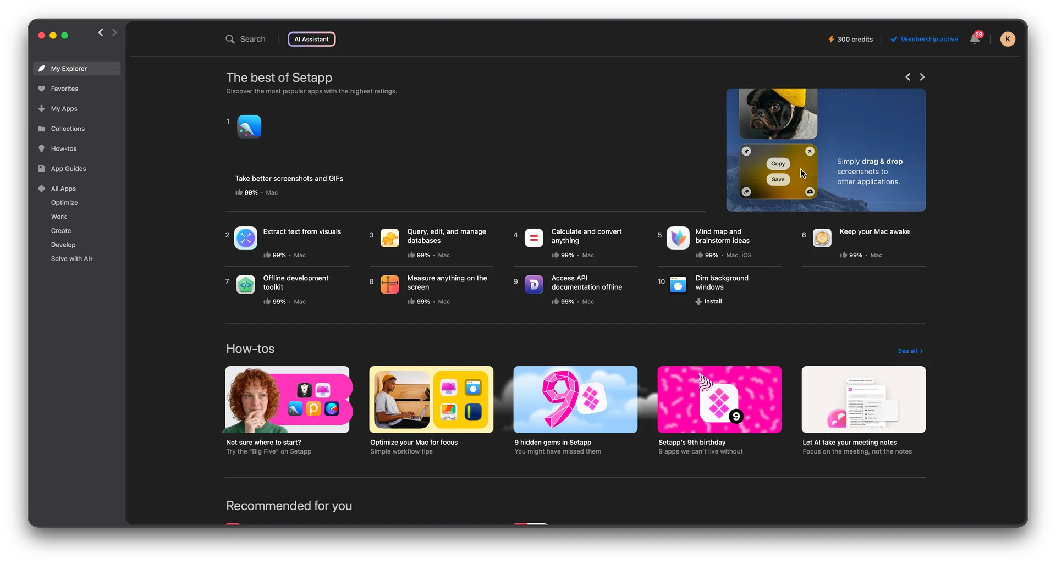Open Take better screenshots and GIFs
This screenshot has width=1056, height=564.
(289, 179)
